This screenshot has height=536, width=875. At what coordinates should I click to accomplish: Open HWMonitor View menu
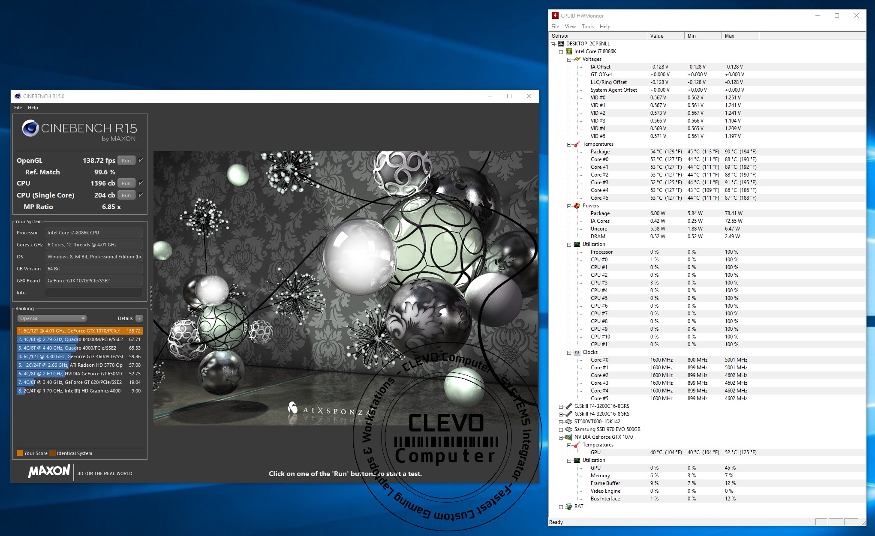click(570, 27)
